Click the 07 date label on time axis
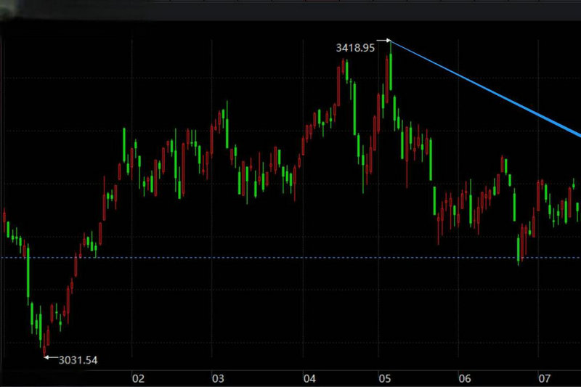Image resolution: width=581 pixels, height=387 pixels. click(544, 378)
